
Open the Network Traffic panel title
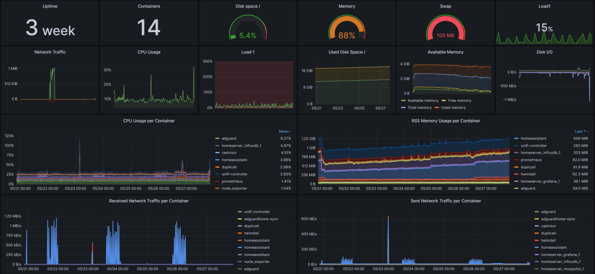(50, 52)
